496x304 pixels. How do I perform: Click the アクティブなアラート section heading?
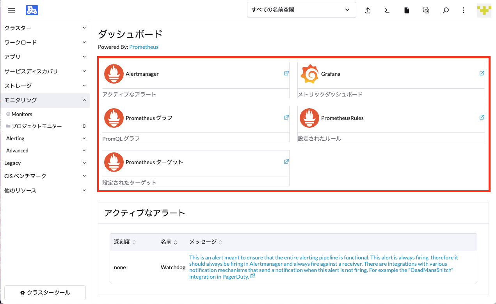144,213
